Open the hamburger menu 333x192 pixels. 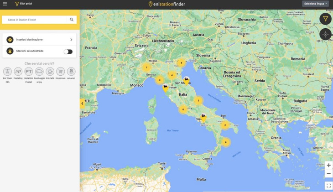pyautogui.click(x=5, y=4)
